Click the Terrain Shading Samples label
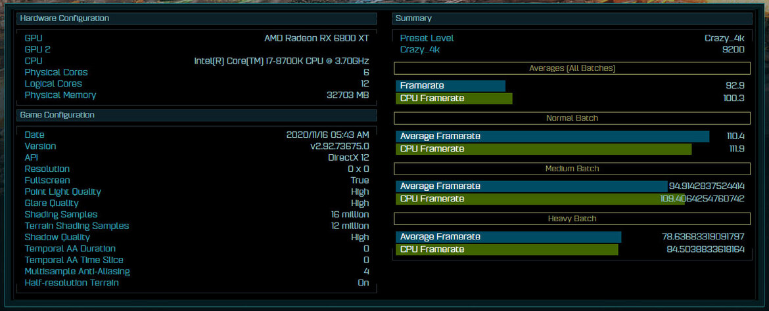This screenshot has height=311, width=769. [76, 226]
